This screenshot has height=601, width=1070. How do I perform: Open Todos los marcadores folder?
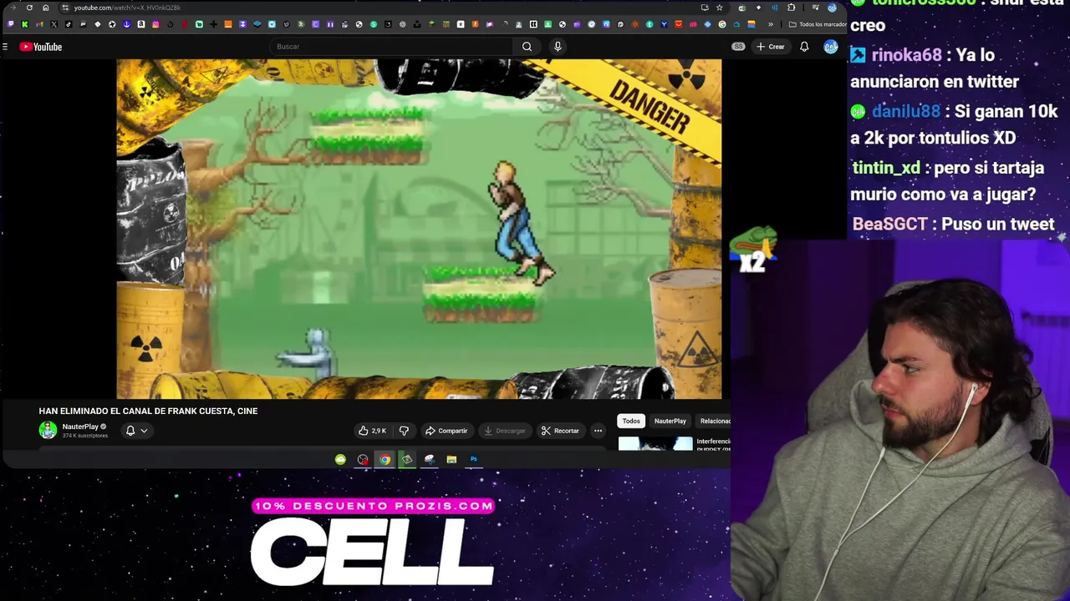[x=818, y=24]
